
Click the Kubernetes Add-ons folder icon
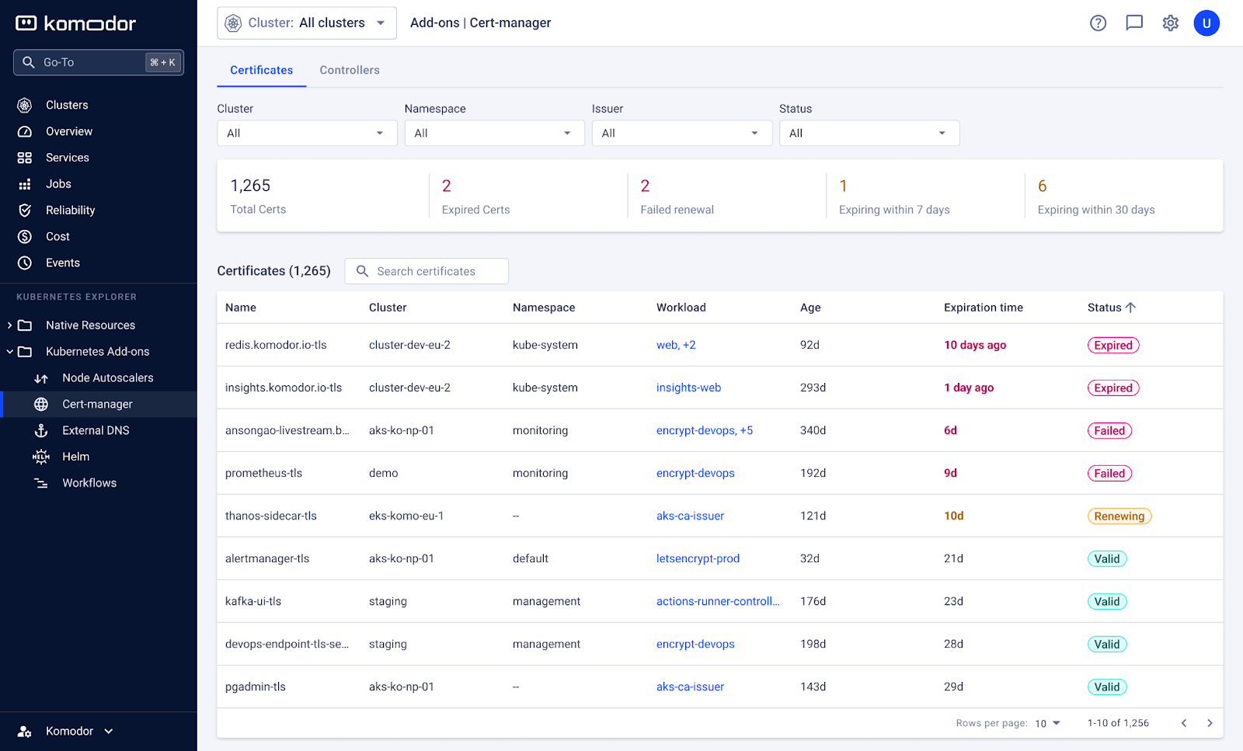[25, 352]
